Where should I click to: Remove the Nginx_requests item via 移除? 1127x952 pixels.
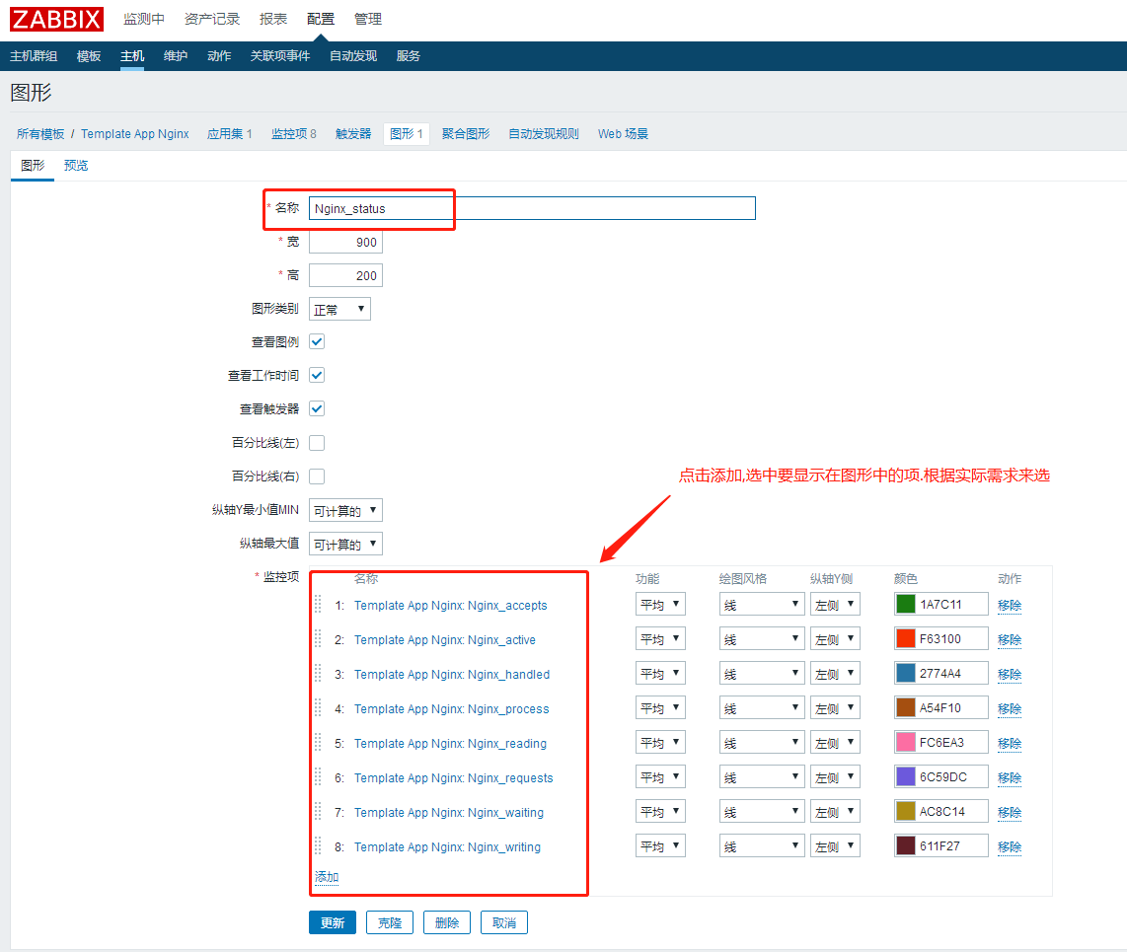1010,777
